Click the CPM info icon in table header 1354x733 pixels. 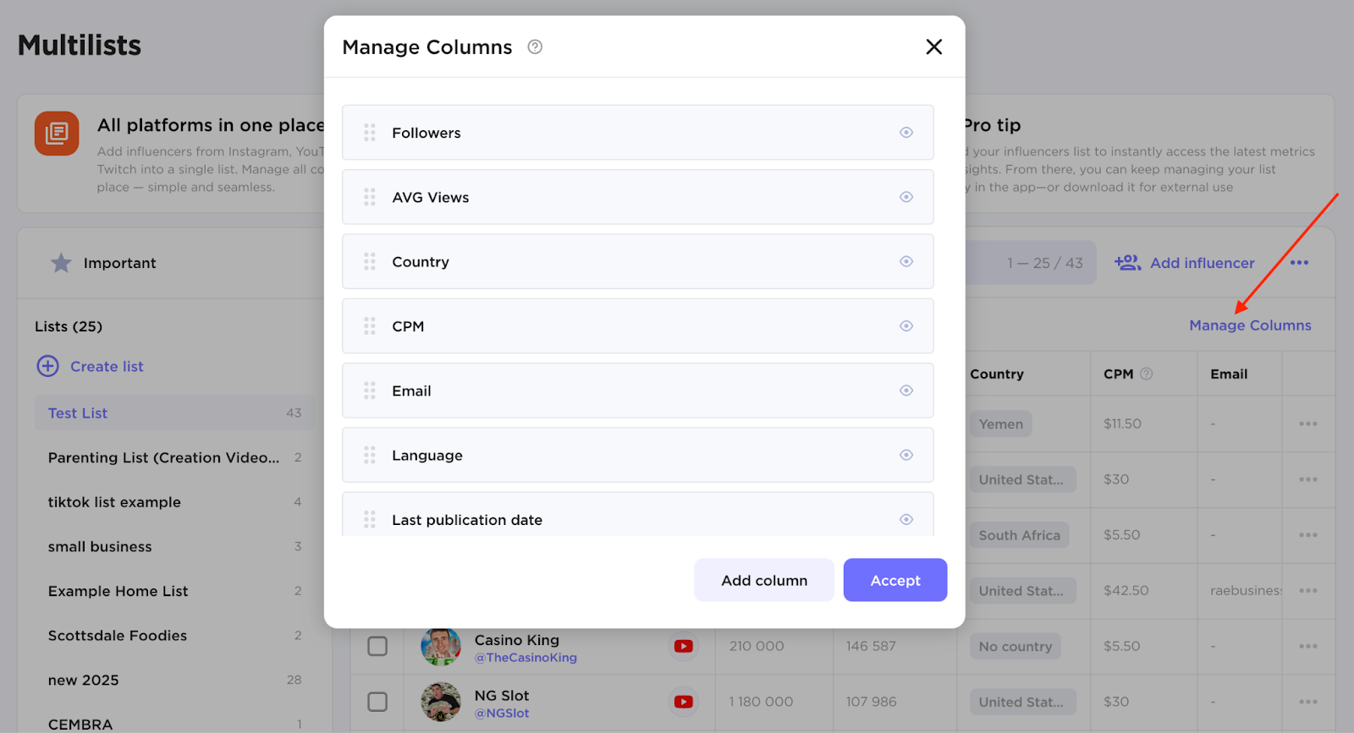(x=1146, y=374)
